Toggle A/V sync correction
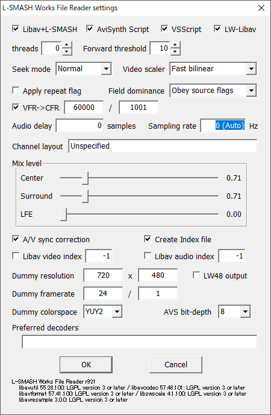The height and width of the screenshot is (415, 271). coord(16,239)
